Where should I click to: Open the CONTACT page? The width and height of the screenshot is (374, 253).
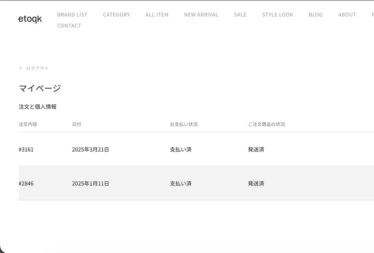(x=69, y=26)
